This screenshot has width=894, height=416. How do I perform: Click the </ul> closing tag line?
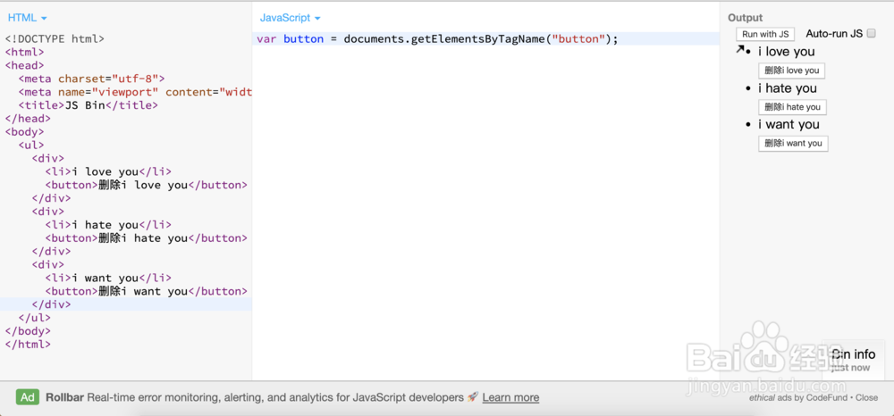click(x=35, y=318)
